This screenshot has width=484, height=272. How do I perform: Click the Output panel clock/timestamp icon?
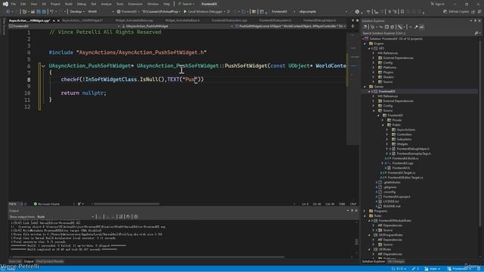pyautogui.click(x=136, y=217)
